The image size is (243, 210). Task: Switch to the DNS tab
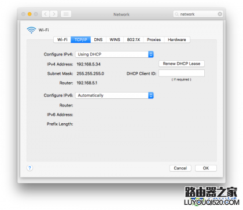[x=98, y=40]
